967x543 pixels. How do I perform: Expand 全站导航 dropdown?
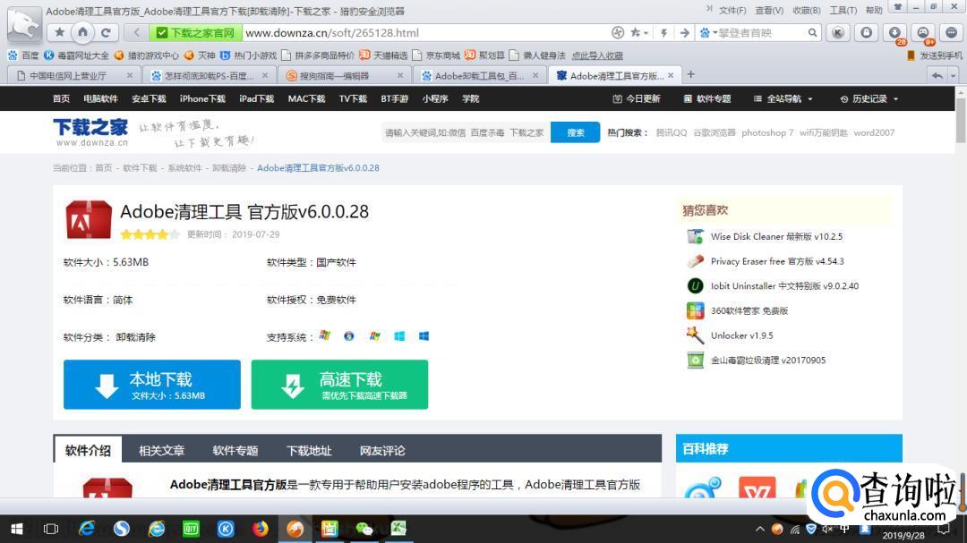783,98
